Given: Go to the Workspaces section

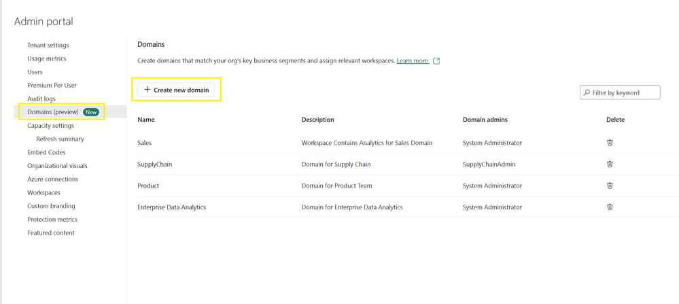Looking at the screenshot, I should click(x=43, y=192).
